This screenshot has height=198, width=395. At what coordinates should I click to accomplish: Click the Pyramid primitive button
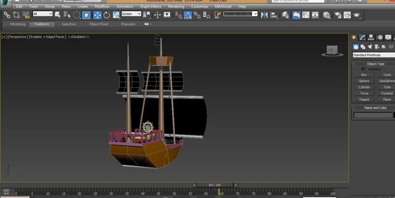(386, 93)
